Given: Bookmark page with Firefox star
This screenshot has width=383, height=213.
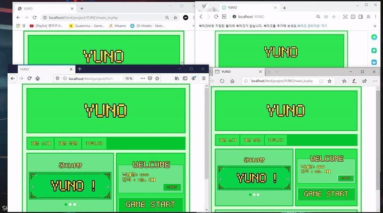Looking at the screenshot, I should pos(157,78).
